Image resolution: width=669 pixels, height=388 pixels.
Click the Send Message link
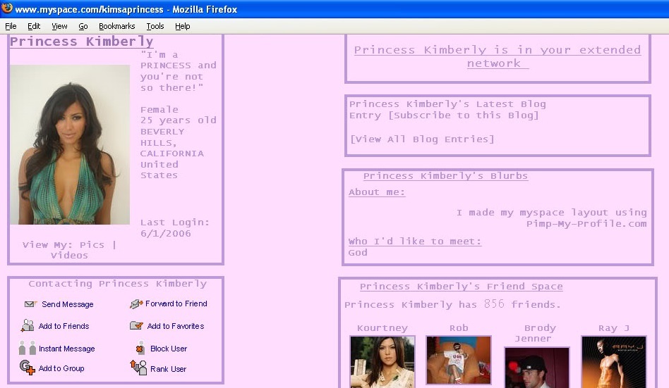click(68, 304)
